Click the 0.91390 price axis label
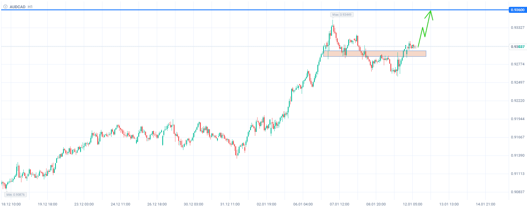Image resolution: width=527 pixels, height=208 pixels. 517,156
